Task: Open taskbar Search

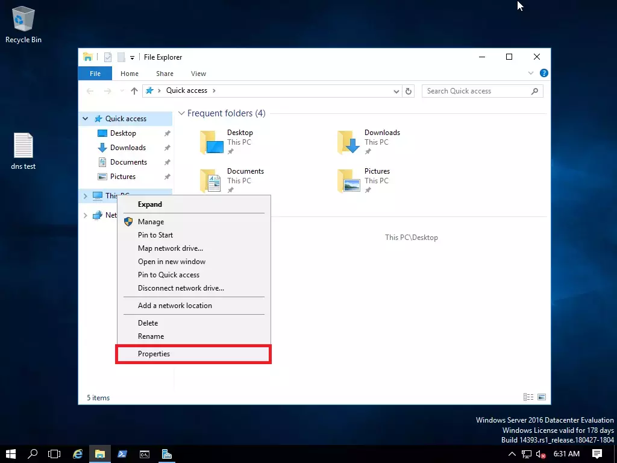Action: [x=33, y=454]
